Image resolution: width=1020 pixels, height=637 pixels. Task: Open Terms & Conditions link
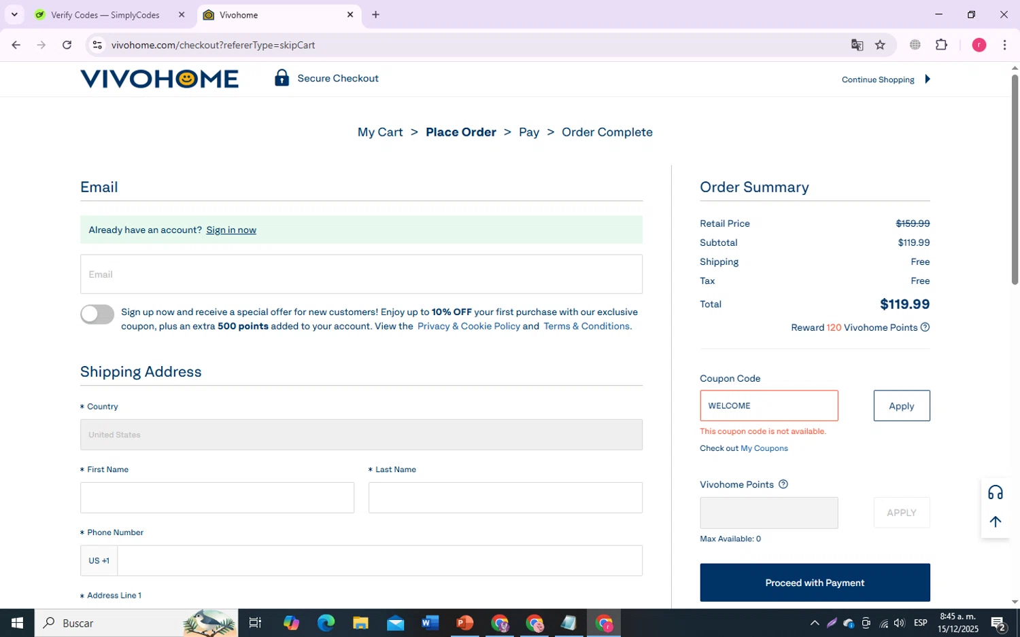click(588, 326)
